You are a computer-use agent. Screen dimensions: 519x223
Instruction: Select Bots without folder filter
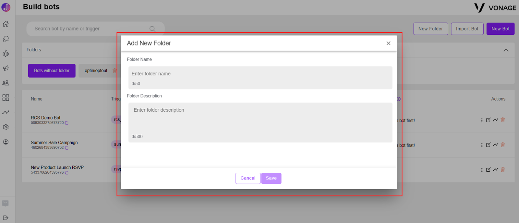52,71
